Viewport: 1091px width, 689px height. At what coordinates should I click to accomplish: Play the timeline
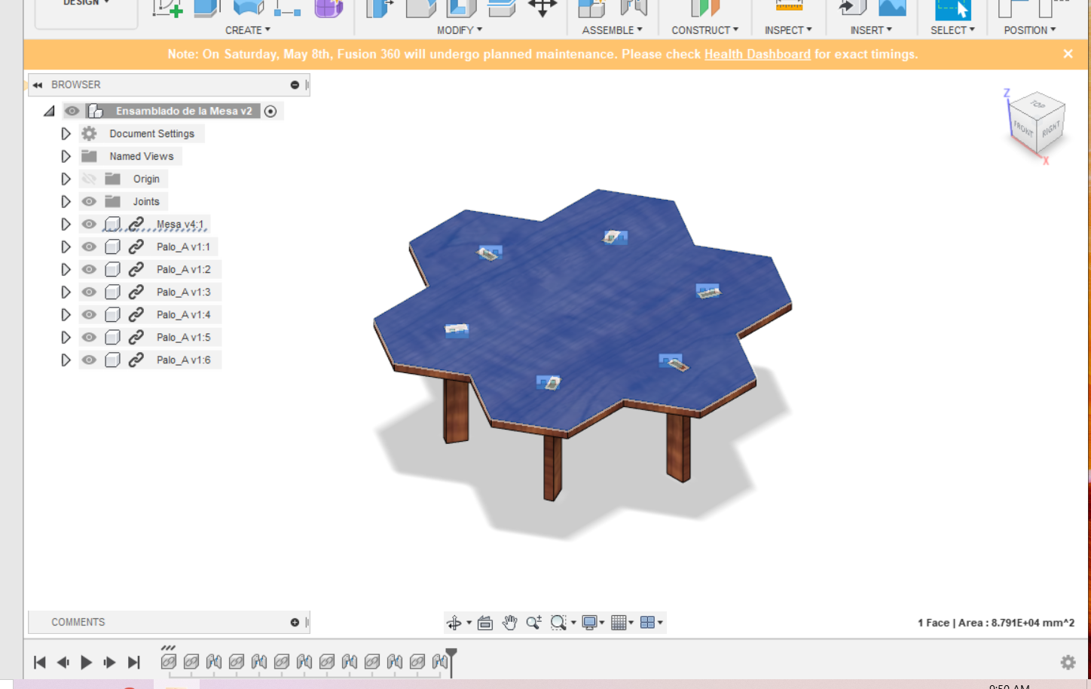point(86,663)
